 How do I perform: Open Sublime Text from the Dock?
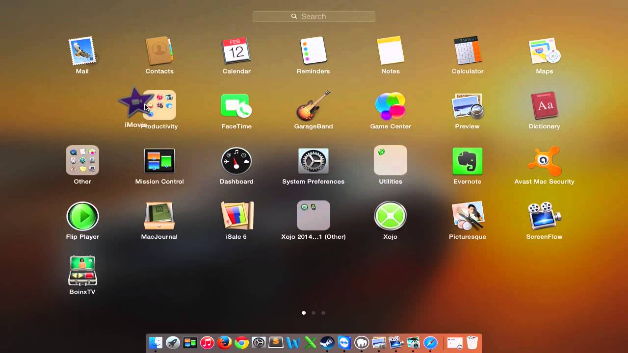tap(276, 342)
